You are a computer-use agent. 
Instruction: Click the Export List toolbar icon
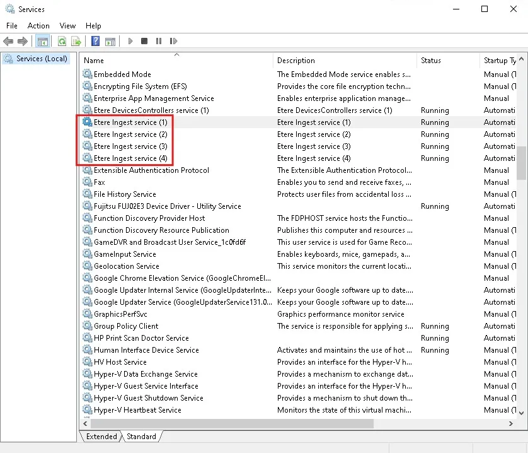pyautogui.click(x=76, y=42)
